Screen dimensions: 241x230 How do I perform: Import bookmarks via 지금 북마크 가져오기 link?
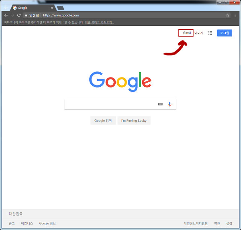[x=100, y=22]
